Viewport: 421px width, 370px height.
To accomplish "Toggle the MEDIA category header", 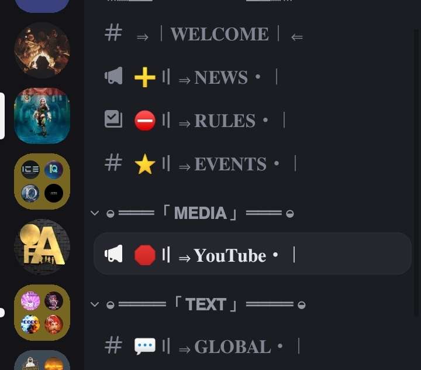I will pyautogui.click(x=201, y=213).
